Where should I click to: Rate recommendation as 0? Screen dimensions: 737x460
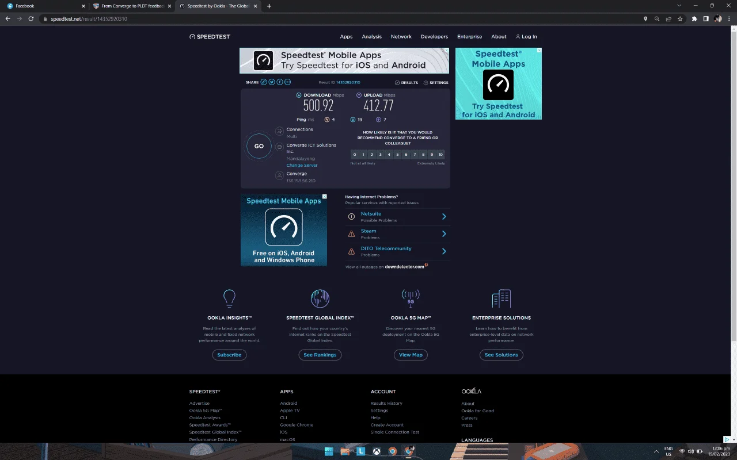pyautogui.click(x=355, y=155)
